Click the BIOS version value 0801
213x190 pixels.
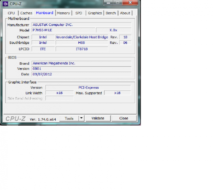coord(81,69)
